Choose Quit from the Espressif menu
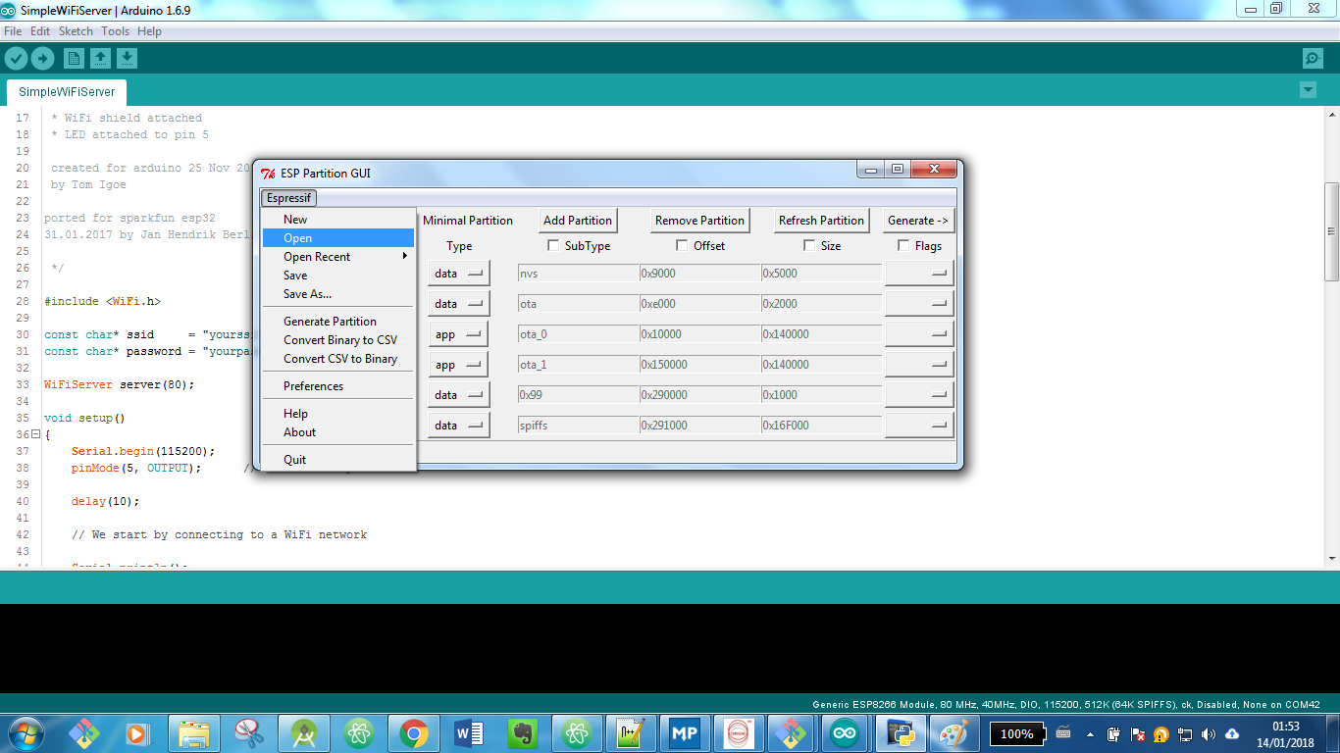1340x753 pixels. click(338, 460)
